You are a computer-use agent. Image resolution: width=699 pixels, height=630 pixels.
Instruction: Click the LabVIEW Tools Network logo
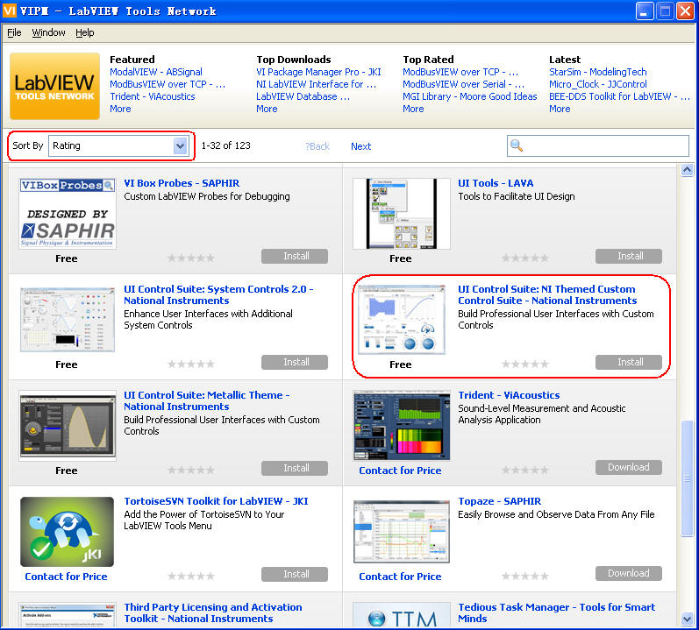click(x=54, y=86)
